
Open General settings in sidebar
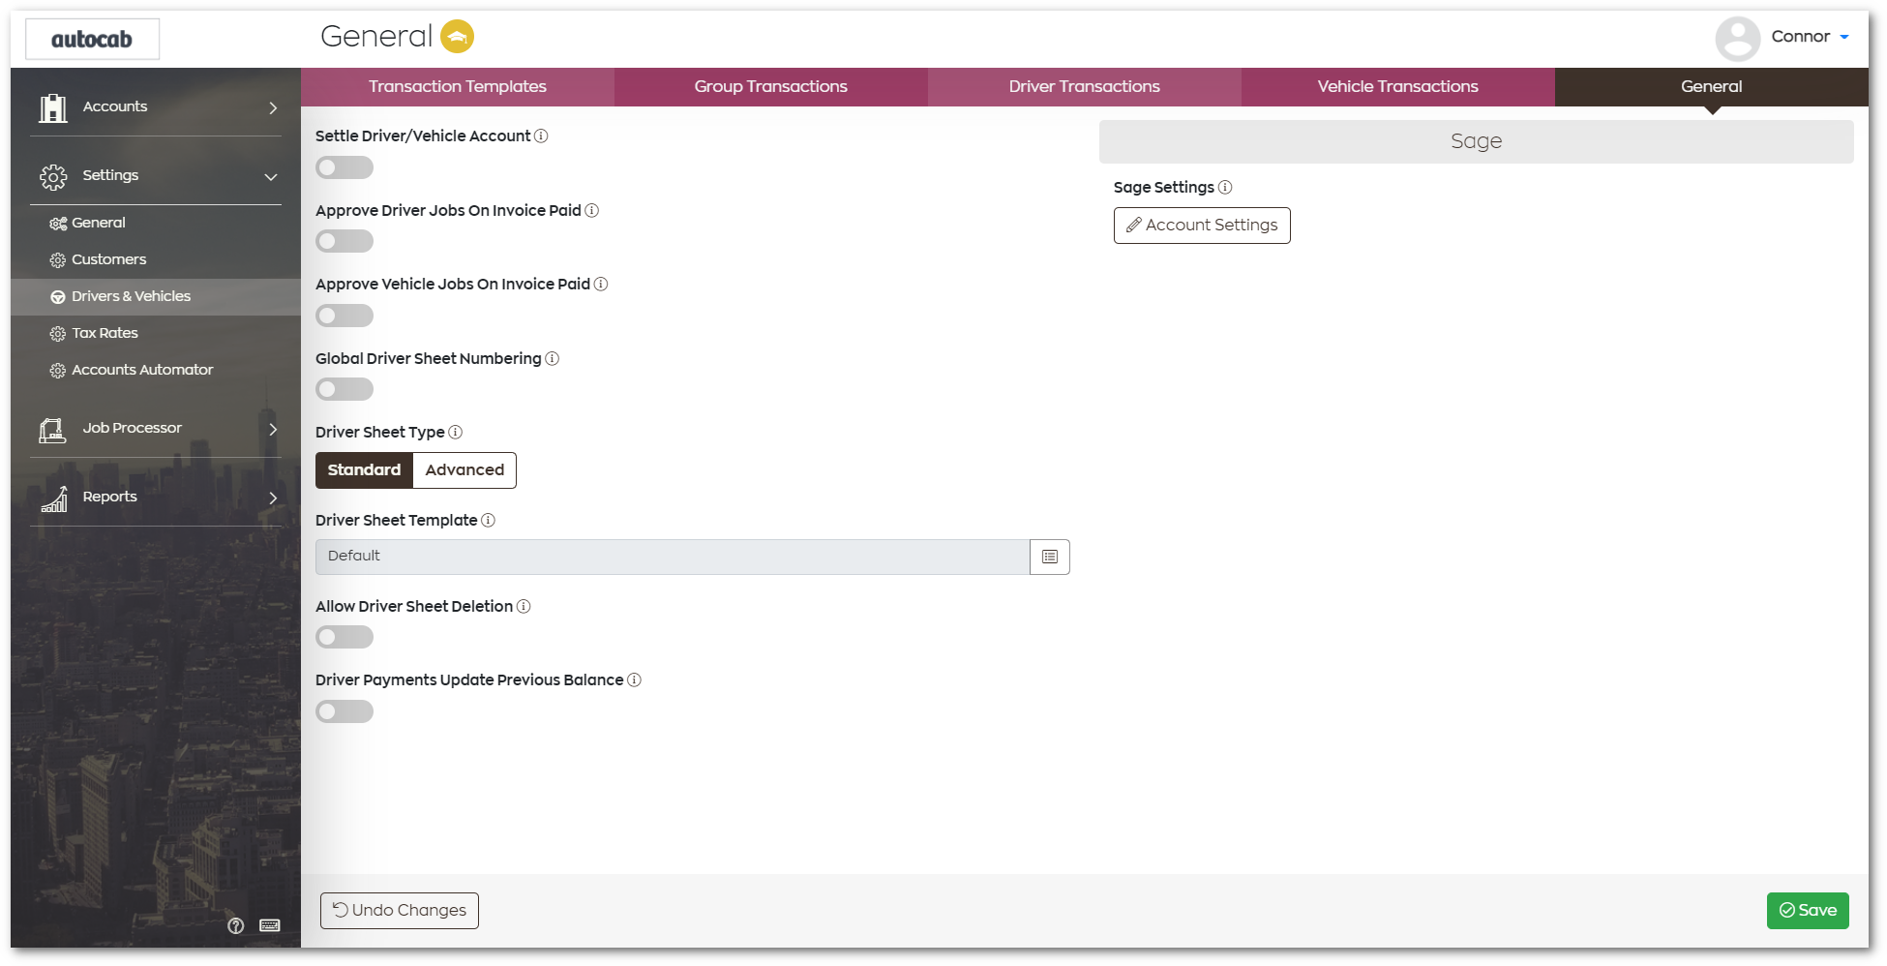[x=156, y=223]
